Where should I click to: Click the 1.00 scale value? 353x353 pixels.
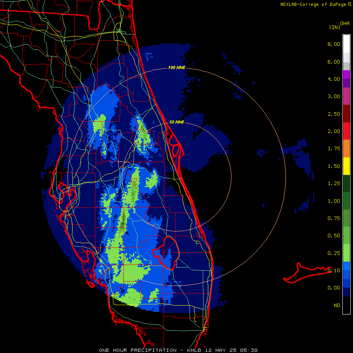pos(334,201)
